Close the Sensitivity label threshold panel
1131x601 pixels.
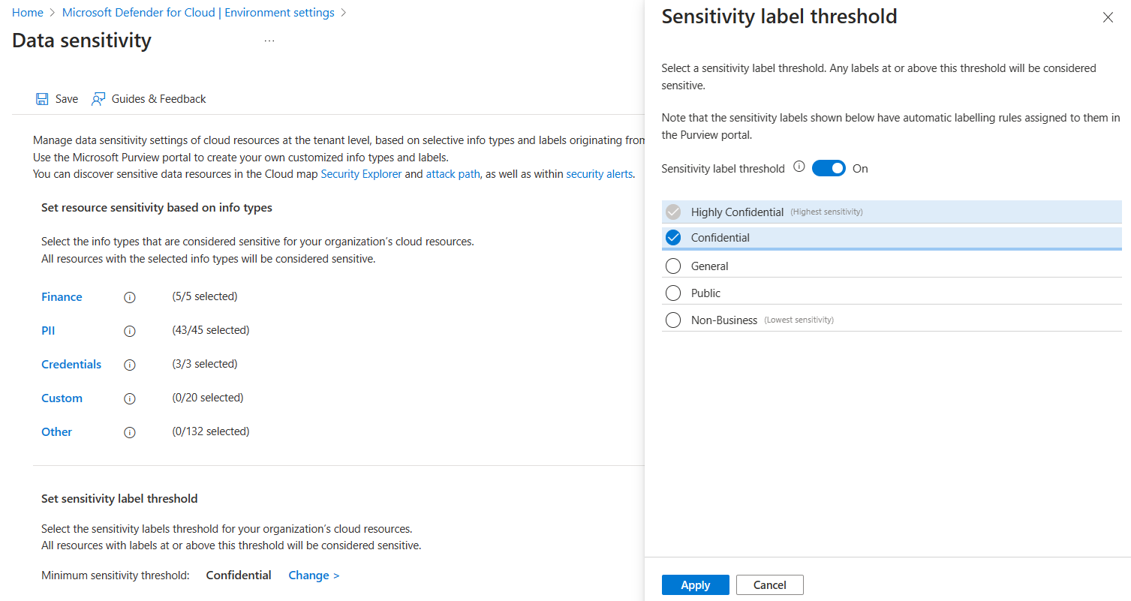tap(1108, 17)
